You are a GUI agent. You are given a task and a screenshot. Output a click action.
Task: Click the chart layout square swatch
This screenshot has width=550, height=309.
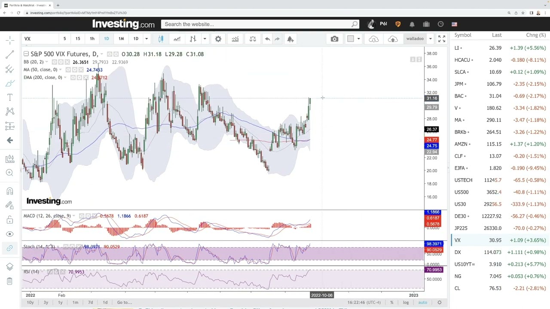351,39
